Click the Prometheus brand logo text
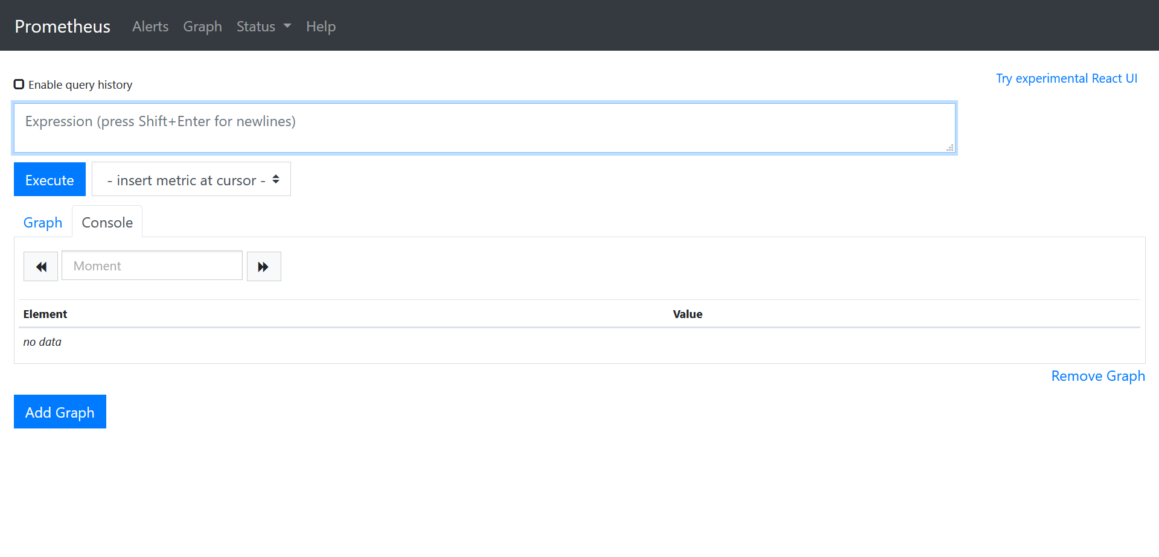Image resolution: width=1159 pixels, height=557 pixels. [x=62, y=27]
